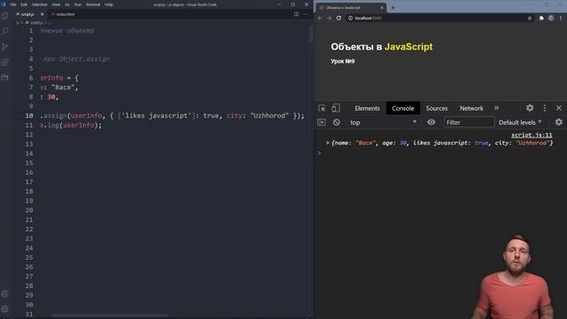567x319 pixels.
Task: Open a new Chrome tab
Action: tap(392, 7)
